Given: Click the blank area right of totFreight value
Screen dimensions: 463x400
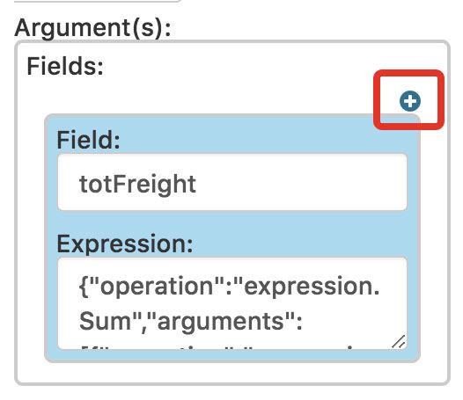Looking at the screenshot, I should [301, 183].
